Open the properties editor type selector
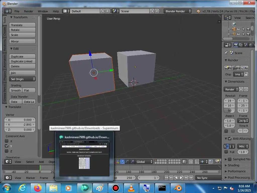This screenshot has height=193, width=257. pos(228,45)
